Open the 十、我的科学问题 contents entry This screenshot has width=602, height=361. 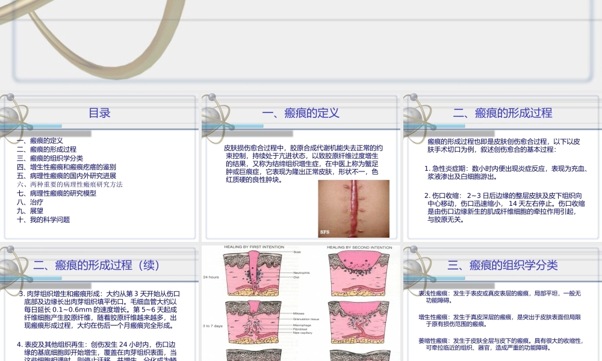[45, 219]
